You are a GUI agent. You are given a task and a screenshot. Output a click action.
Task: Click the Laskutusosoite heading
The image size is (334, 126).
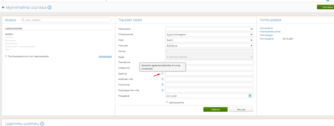[x=14, y=28]
